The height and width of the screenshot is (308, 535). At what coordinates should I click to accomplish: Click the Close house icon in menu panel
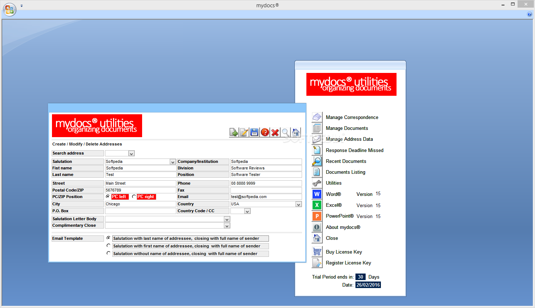pyautogui.click(x=317, y=238)
